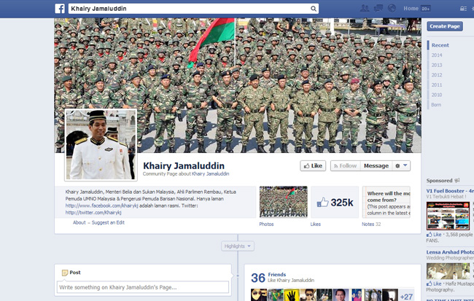
Task: Open the Suggest an Edit link
Action: click(x=107, y=222)
